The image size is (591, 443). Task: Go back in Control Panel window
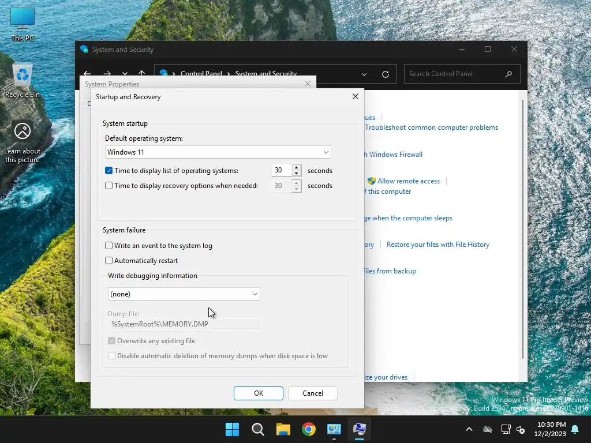coord(88,73)
